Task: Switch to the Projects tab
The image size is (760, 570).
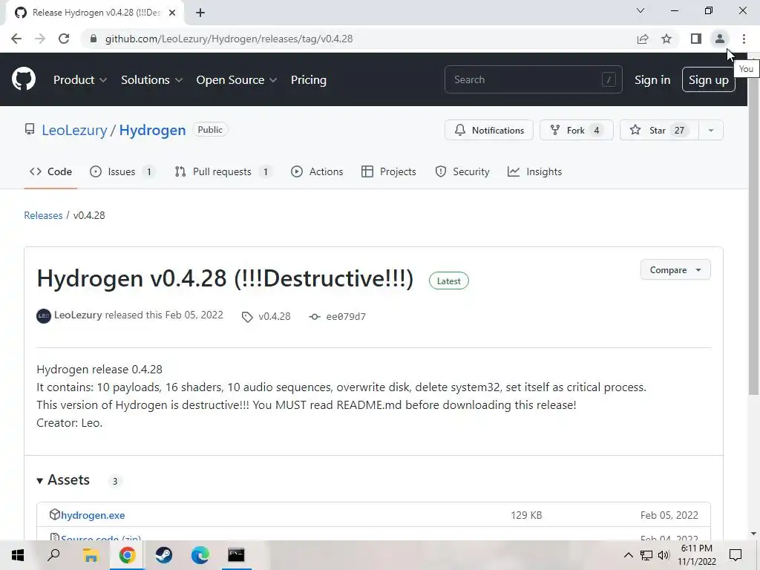Action: [x=389, y=171]
